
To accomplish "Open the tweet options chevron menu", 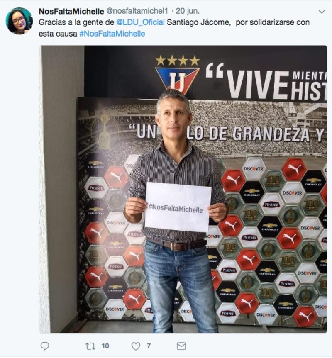I will pyautogui.click(x=322, y=12).
